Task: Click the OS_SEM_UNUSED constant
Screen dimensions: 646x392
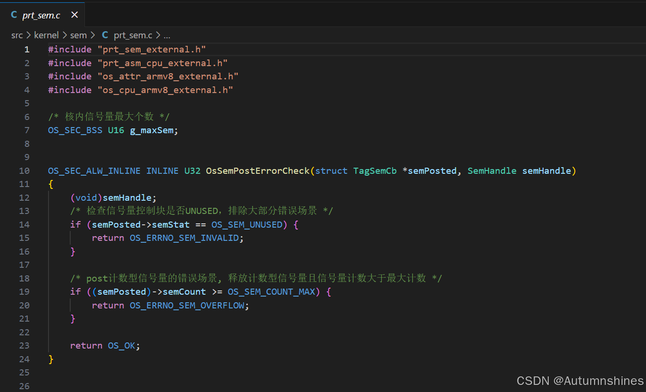Action: (x=247, y=224)
